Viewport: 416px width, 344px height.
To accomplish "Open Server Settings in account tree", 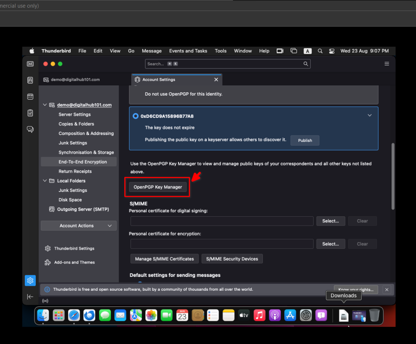I will (x=75, y=115).
